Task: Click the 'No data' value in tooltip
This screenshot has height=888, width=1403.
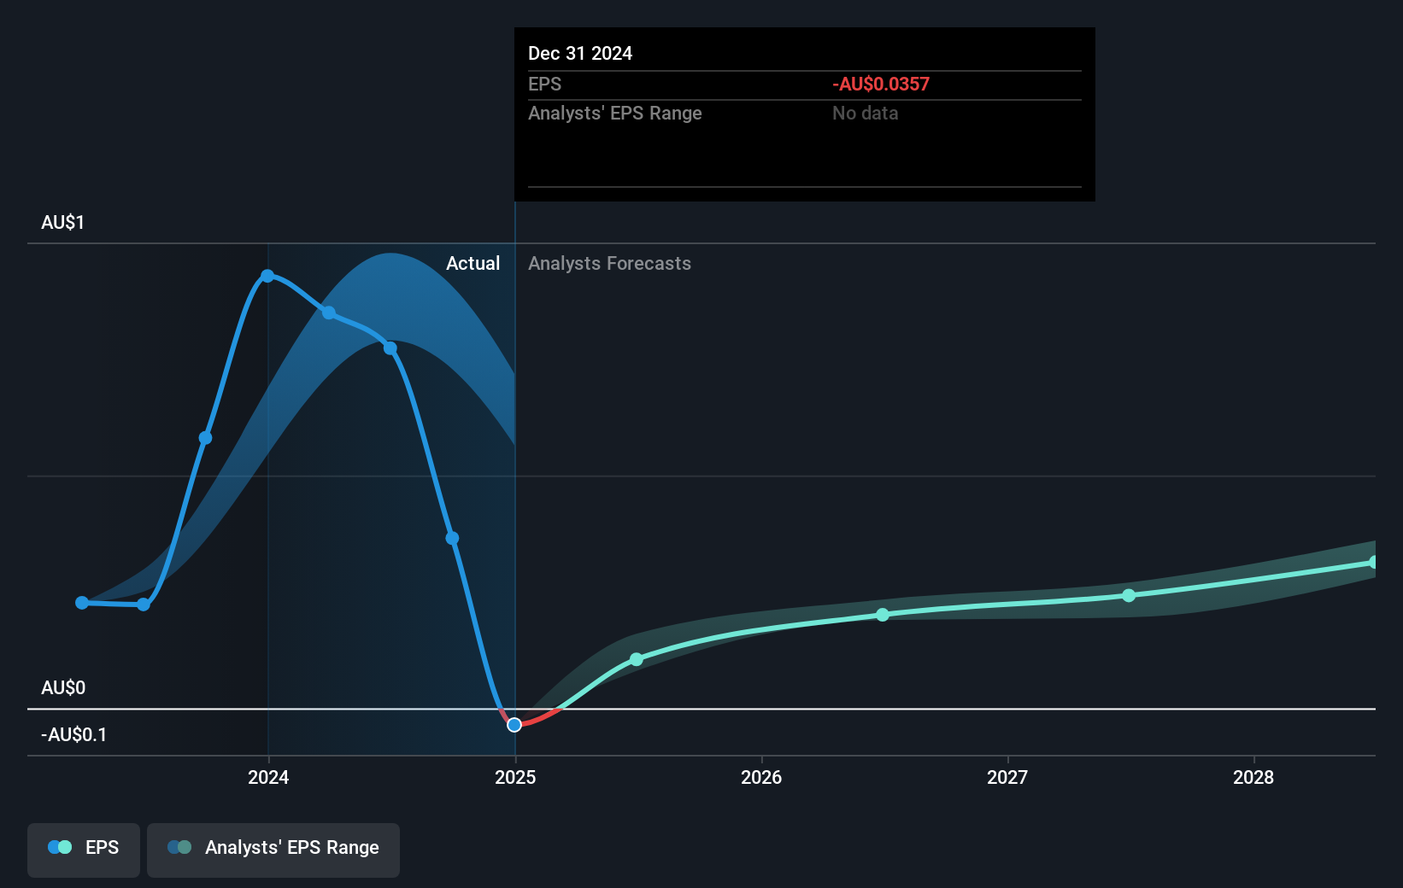Action: click(866, 113)
